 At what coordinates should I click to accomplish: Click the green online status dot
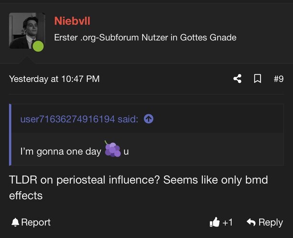[38, 46]
